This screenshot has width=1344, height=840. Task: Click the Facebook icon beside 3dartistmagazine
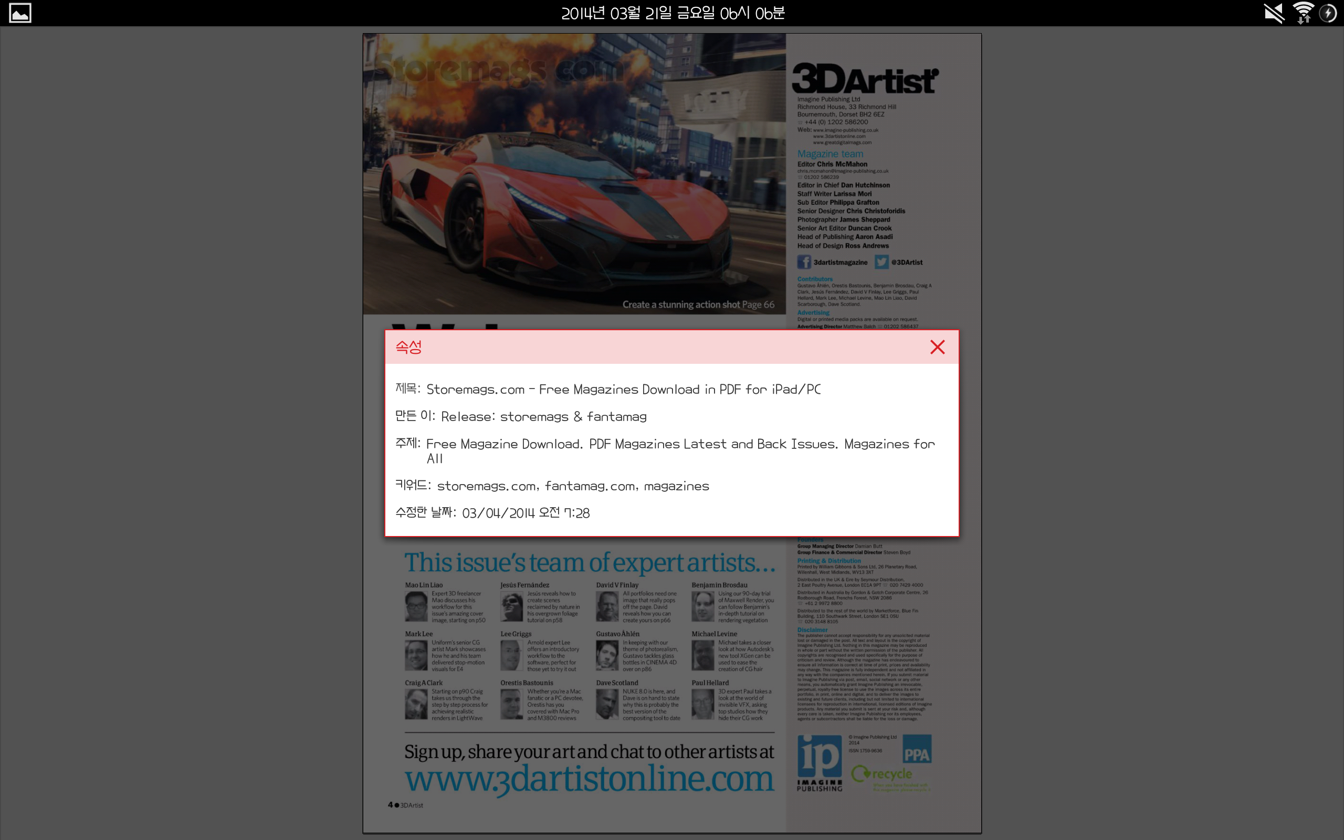tap(804, 262)
